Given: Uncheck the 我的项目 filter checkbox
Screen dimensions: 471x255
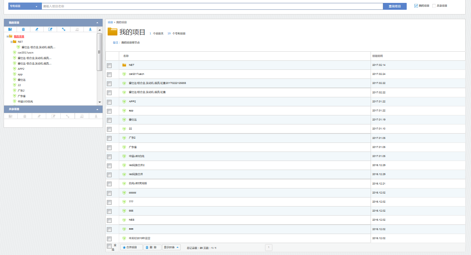Looking at the screenshot, I should pos(416,6).
